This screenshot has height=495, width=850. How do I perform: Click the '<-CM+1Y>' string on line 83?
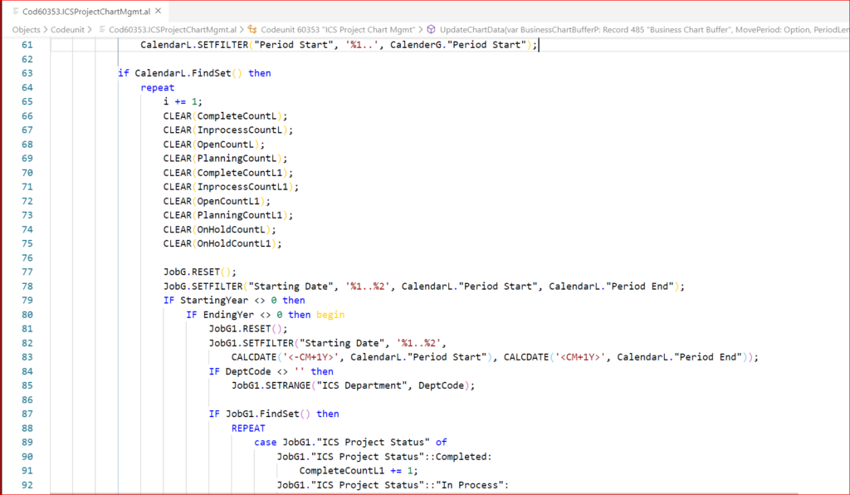click(310, 357)
